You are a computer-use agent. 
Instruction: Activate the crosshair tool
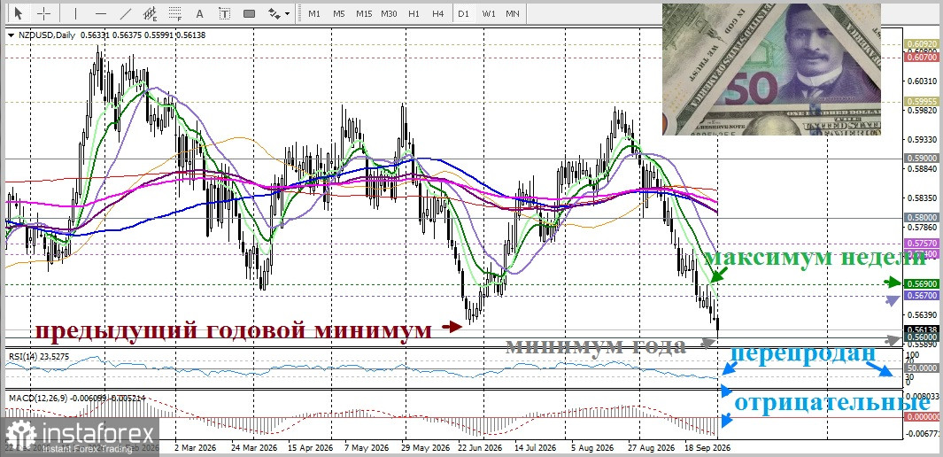click(44, 12)
